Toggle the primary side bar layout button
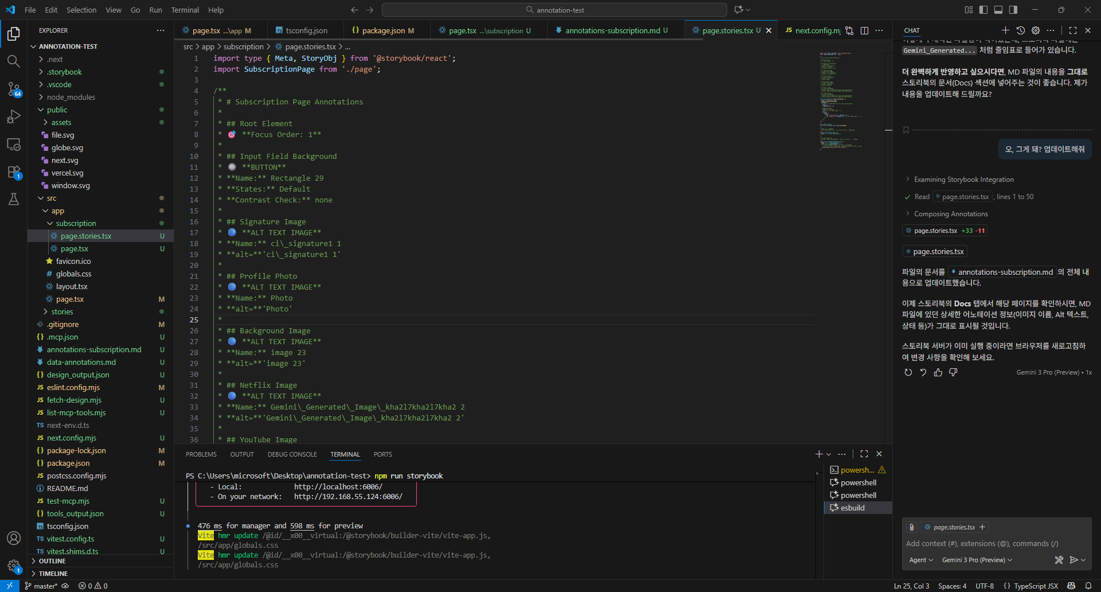The width and height of the screenshot is (1101, 592). [983, 10]
